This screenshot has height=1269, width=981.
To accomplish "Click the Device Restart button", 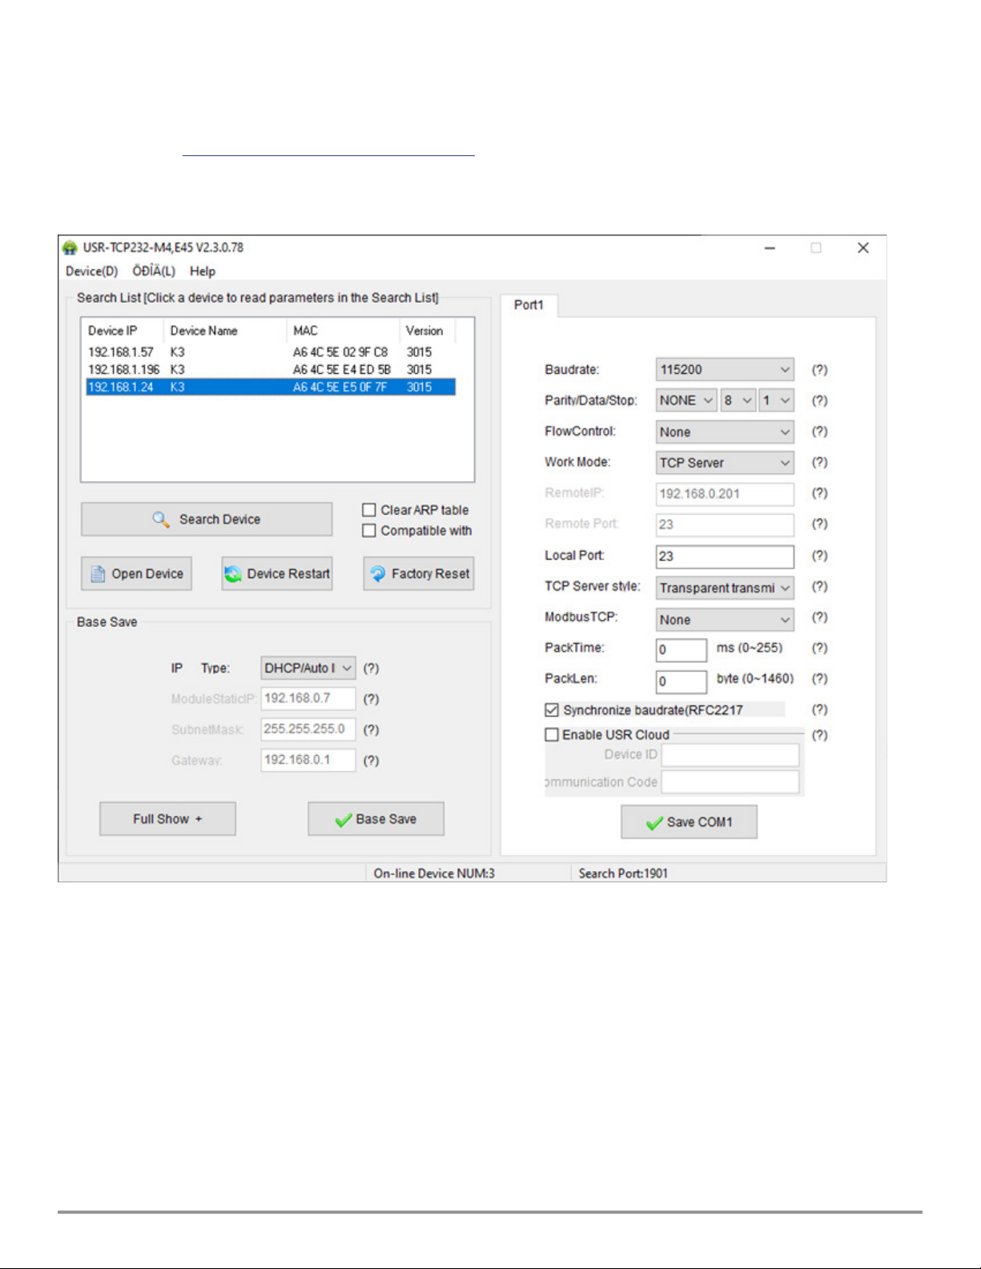I will click(x=277, y=574).
